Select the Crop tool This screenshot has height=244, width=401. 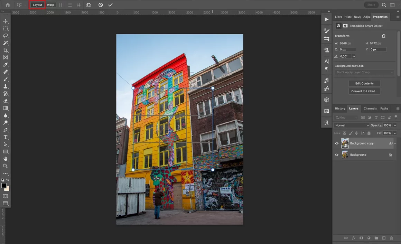[6, 50]
